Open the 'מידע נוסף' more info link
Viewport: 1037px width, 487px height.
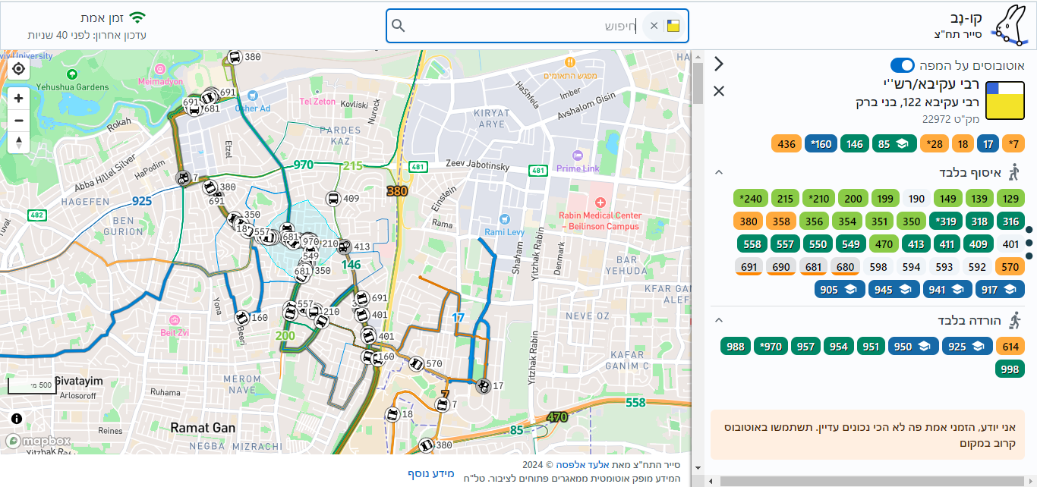431,473
